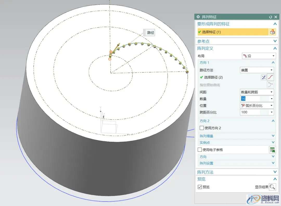Uncheck the 预览 checkbox
This screenshot has height=206, width=281.
[200, 187]
